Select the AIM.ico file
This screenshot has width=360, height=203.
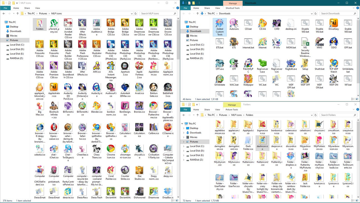(x=97, y=67)
